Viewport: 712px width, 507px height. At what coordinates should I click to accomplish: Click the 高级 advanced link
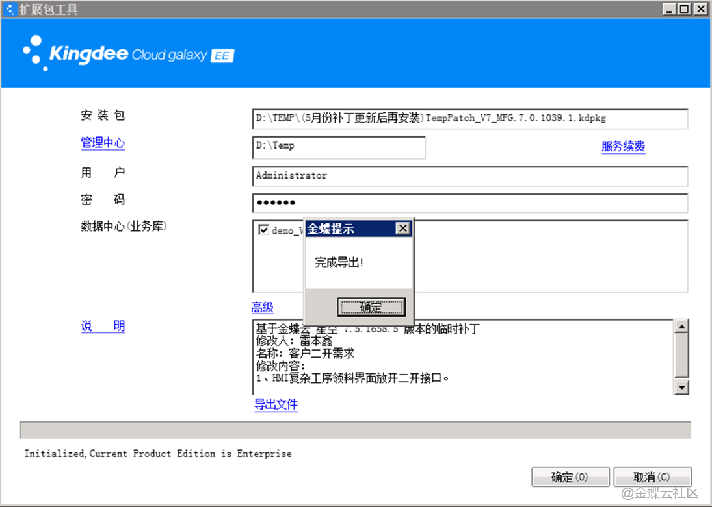click(263, 308)
